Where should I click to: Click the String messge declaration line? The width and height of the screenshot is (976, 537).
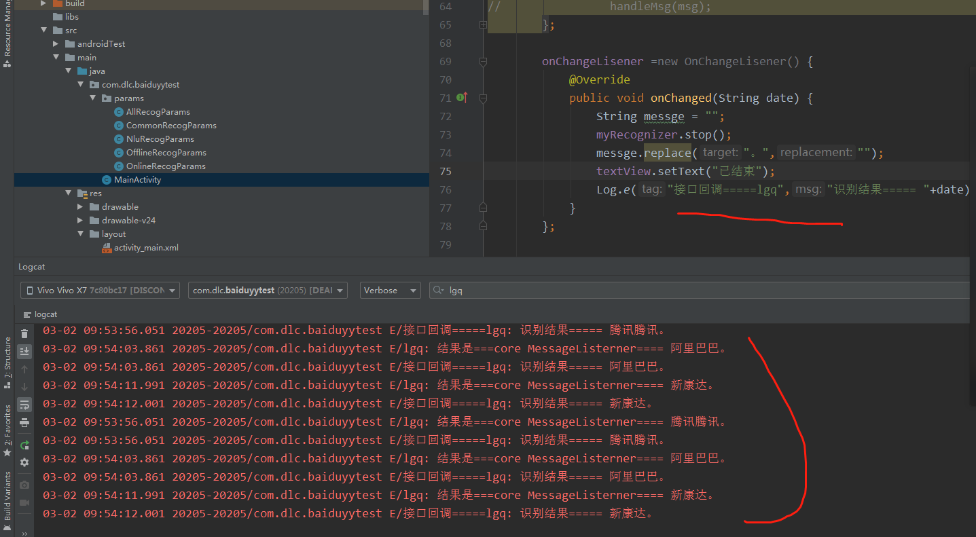pyautogui.click(x=661, y=116)
